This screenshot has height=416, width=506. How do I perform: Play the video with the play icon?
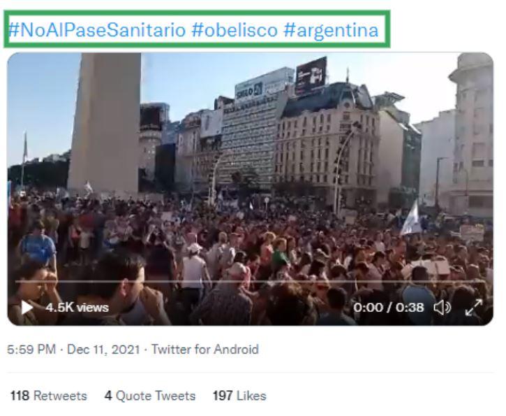coord(27,307)
